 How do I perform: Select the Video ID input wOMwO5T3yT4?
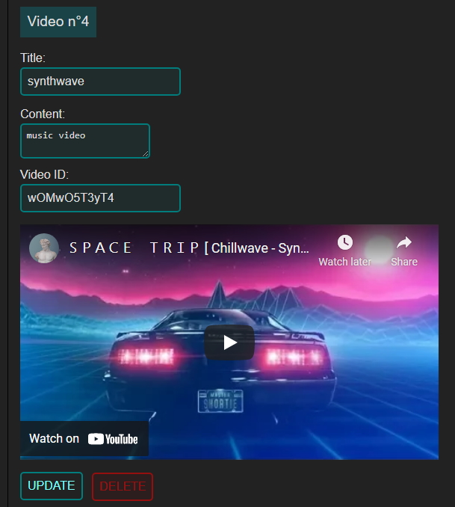101,198
